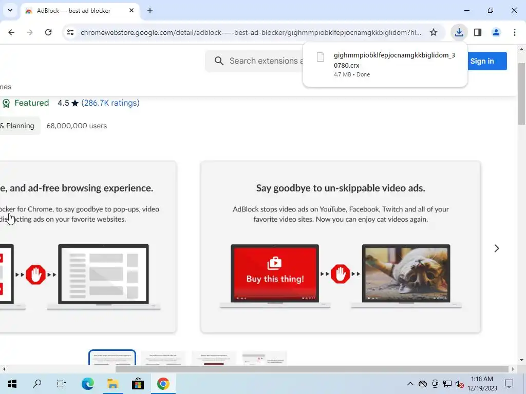
Task: Bookmark this page with the star icon
Action: (x=434, y=32)
